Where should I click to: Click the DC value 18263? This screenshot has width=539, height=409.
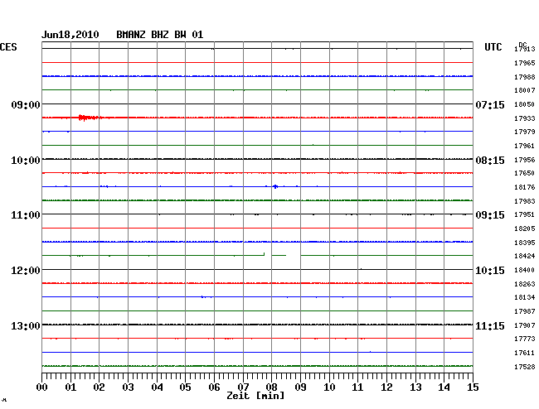tap(525, 285)
